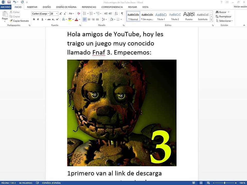The image size is (247, 185).
Task: Toggle underline formatting with S
Action: (42, 19)
